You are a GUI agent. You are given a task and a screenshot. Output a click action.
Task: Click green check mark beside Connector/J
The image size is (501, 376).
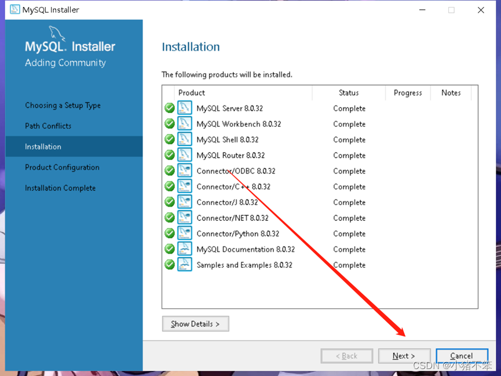[169, 202]
